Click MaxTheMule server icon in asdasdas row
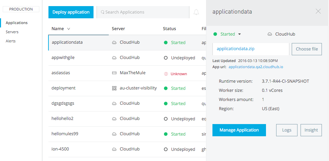 (x=114, y=73)
